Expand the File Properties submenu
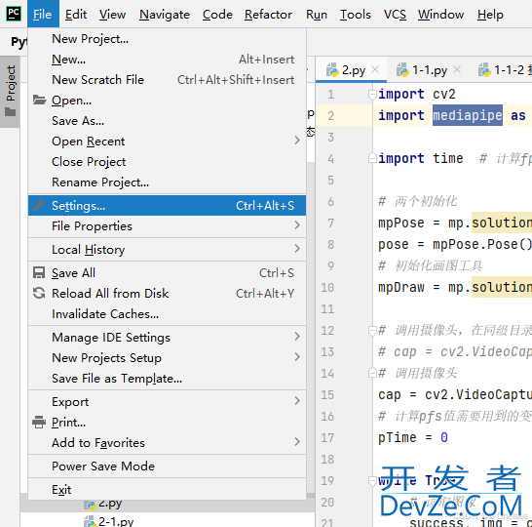The image size is (532, 527). click(167, 225)
